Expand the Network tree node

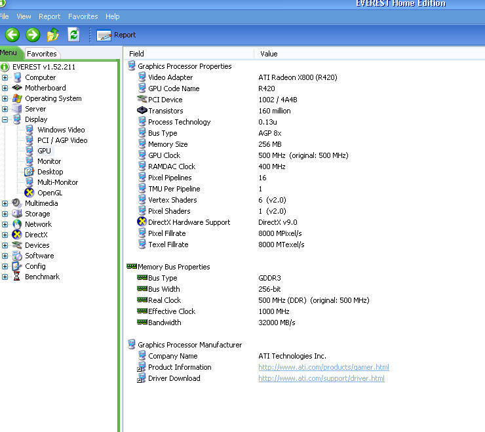point(5,224)
